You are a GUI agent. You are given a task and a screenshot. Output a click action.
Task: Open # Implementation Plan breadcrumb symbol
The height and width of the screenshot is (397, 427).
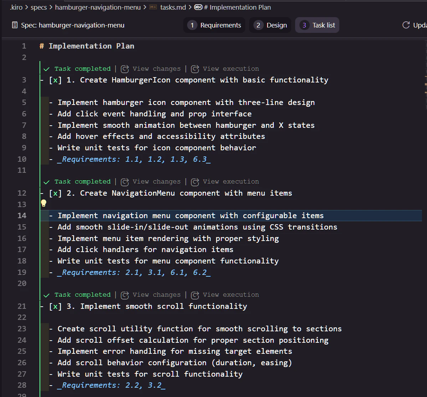237,7
